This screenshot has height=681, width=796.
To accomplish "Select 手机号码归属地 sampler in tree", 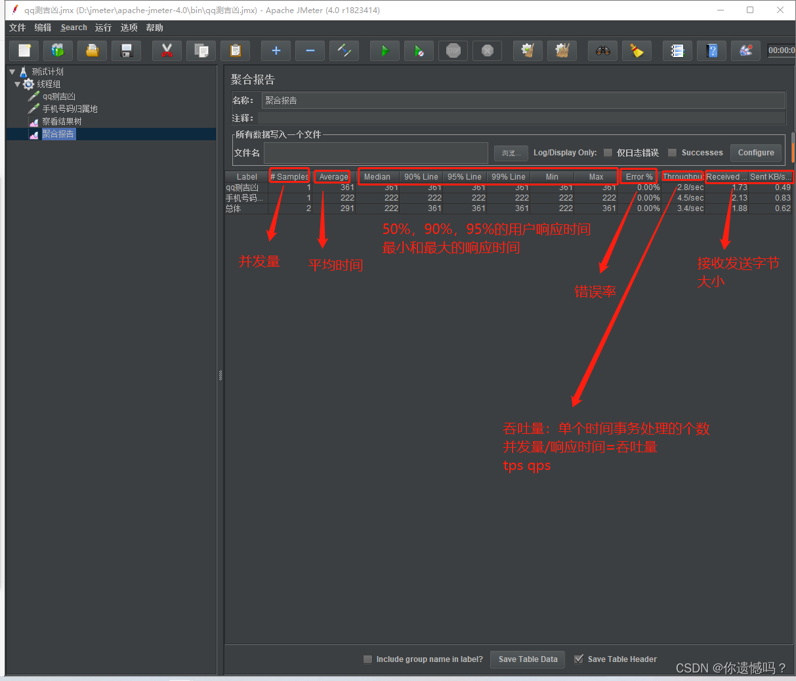I will [70, 109].
